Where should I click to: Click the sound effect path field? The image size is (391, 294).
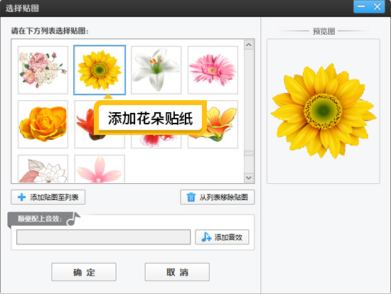point(104,237)
